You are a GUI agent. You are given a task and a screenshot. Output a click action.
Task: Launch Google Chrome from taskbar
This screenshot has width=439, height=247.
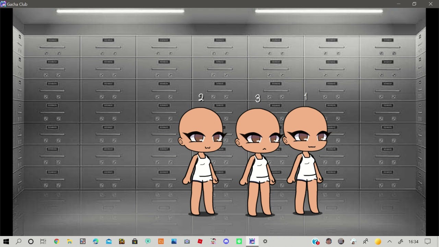pyautogui.click(x=57, y=242)
